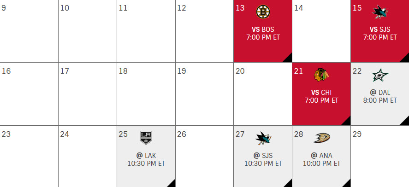This screenshot has height=187, width=409.
Task: Expand black corner triangle on the 13th game
Action: [287, 57]
